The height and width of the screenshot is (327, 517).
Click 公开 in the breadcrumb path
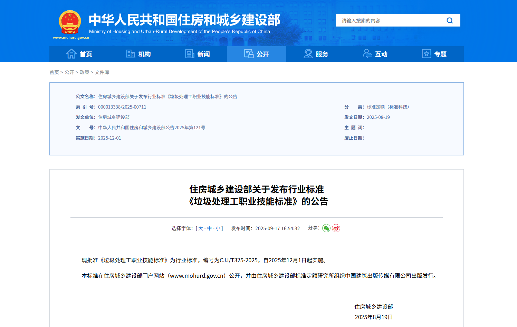(x=69, y=72)
